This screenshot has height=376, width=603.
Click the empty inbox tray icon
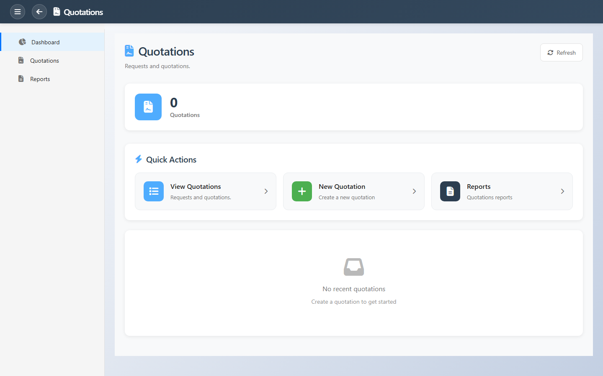pos(354,267)
